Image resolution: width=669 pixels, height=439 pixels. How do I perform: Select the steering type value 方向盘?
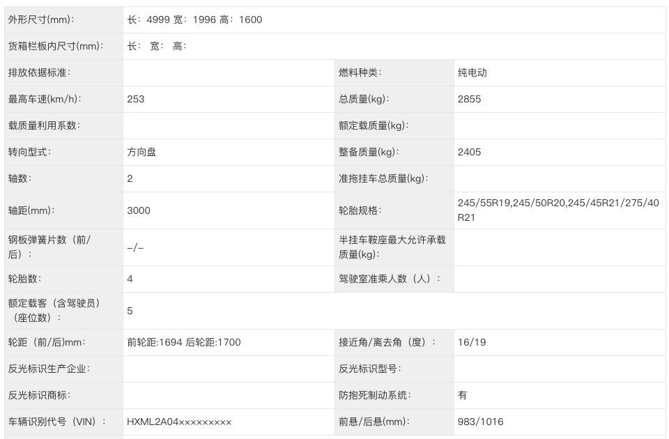[141, 152]
